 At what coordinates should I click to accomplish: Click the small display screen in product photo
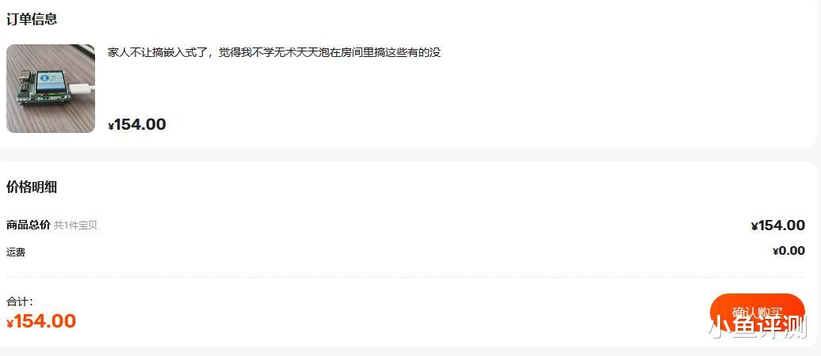point(52,82)
